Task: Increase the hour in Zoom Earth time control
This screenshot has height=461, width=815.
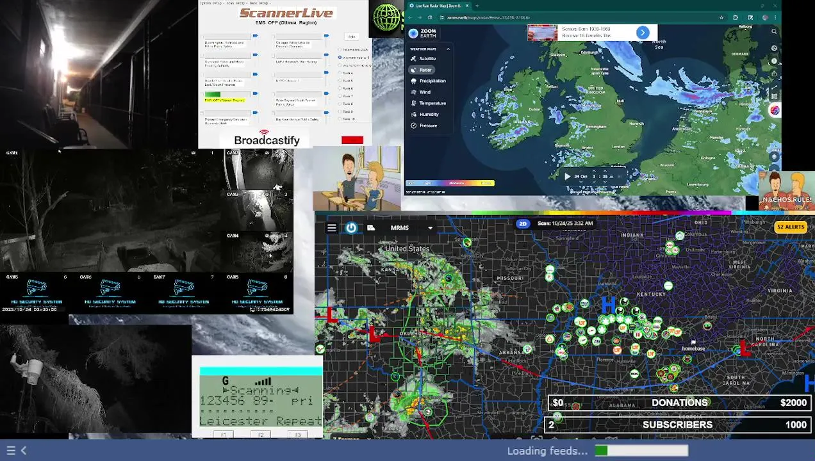Action: tap(594, 171)
